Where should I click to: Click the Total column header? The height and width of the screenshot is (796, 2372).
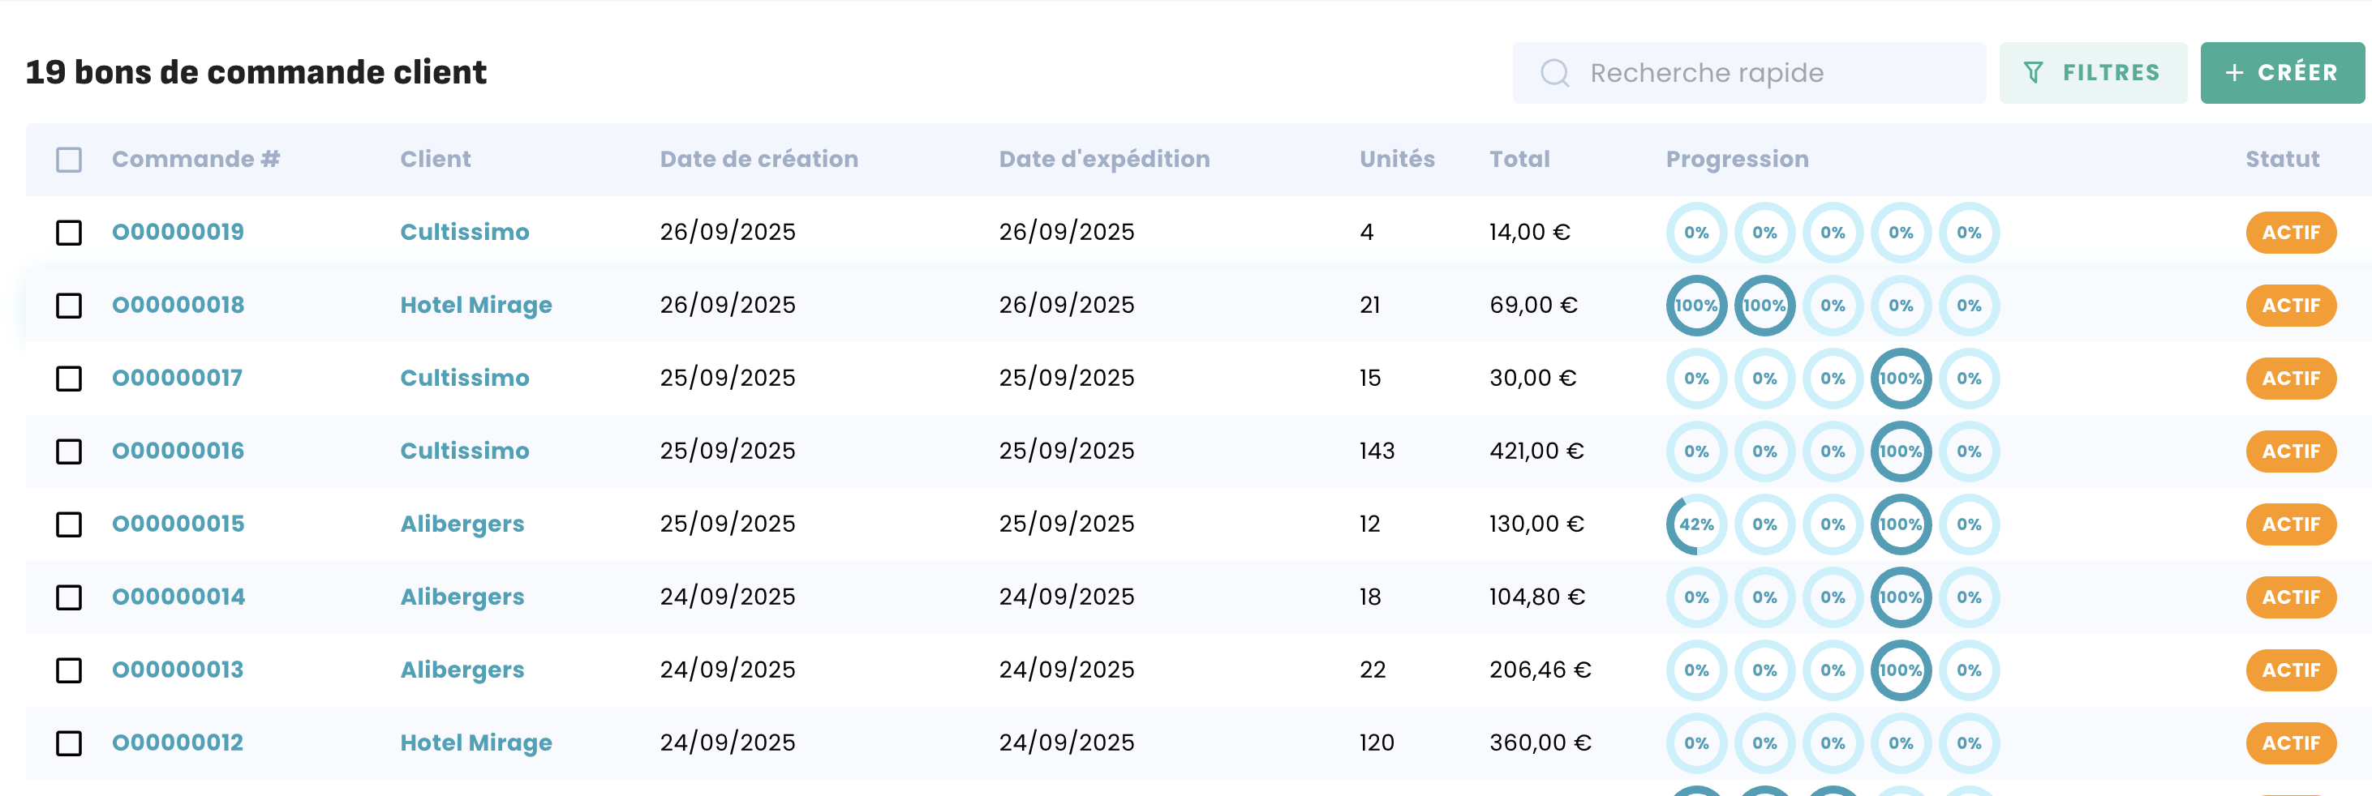pos(1519,159)
